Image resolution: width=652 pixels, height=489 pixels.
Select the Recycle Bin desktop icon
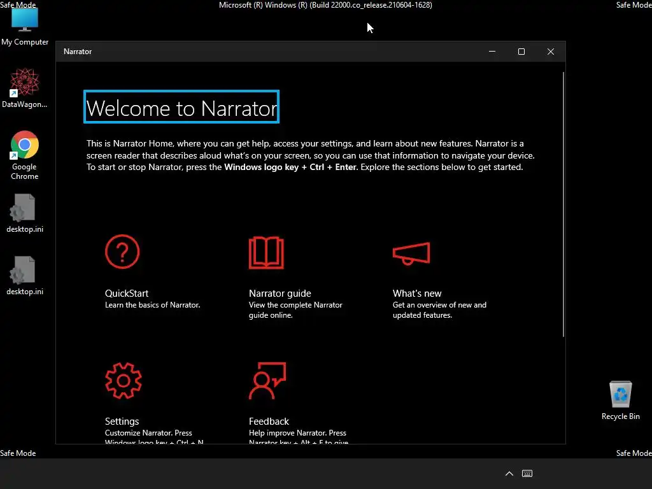click(x=620, y=400)
